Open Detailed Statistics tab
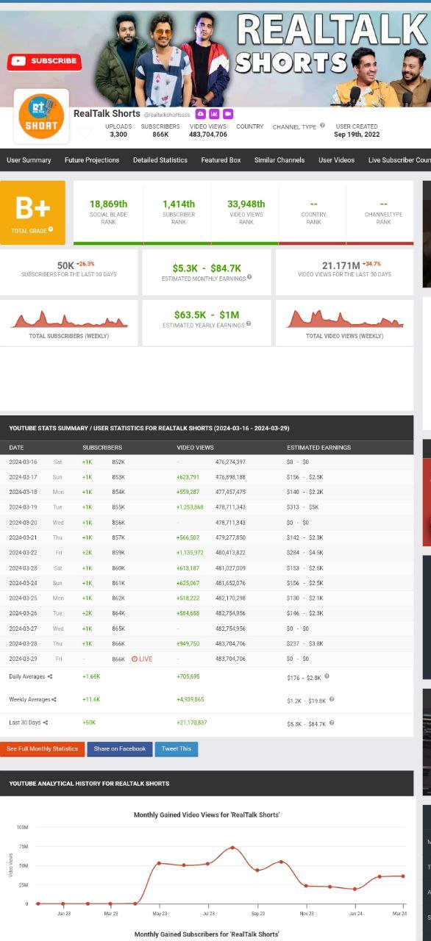The width and height of the screenshot is (431, 941). click(x=160, y=160)
